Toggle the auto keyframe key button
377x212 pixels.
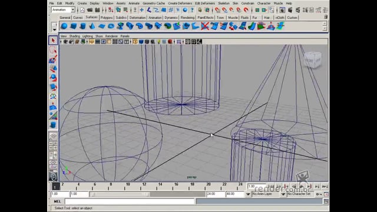click(319, 194)
